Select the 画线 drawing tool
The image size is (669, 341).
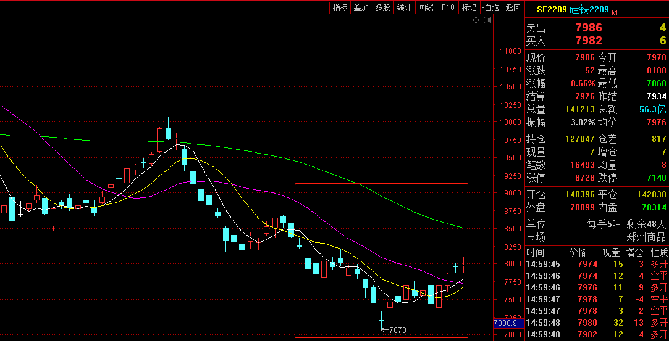[x=426, y=7]
